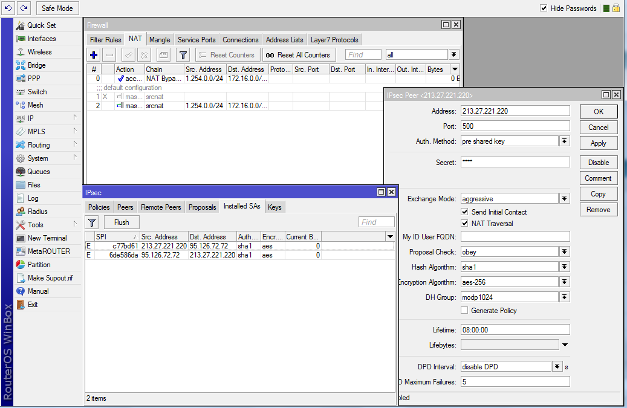Click the redo arrow icon
This screenshot has height=408, width=627.
[x=24, y=8]
